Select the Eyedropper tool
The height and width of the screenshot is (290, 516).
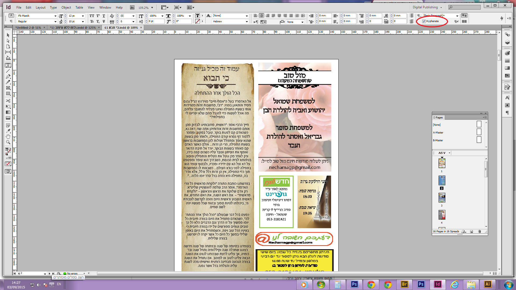click(8, 131)
